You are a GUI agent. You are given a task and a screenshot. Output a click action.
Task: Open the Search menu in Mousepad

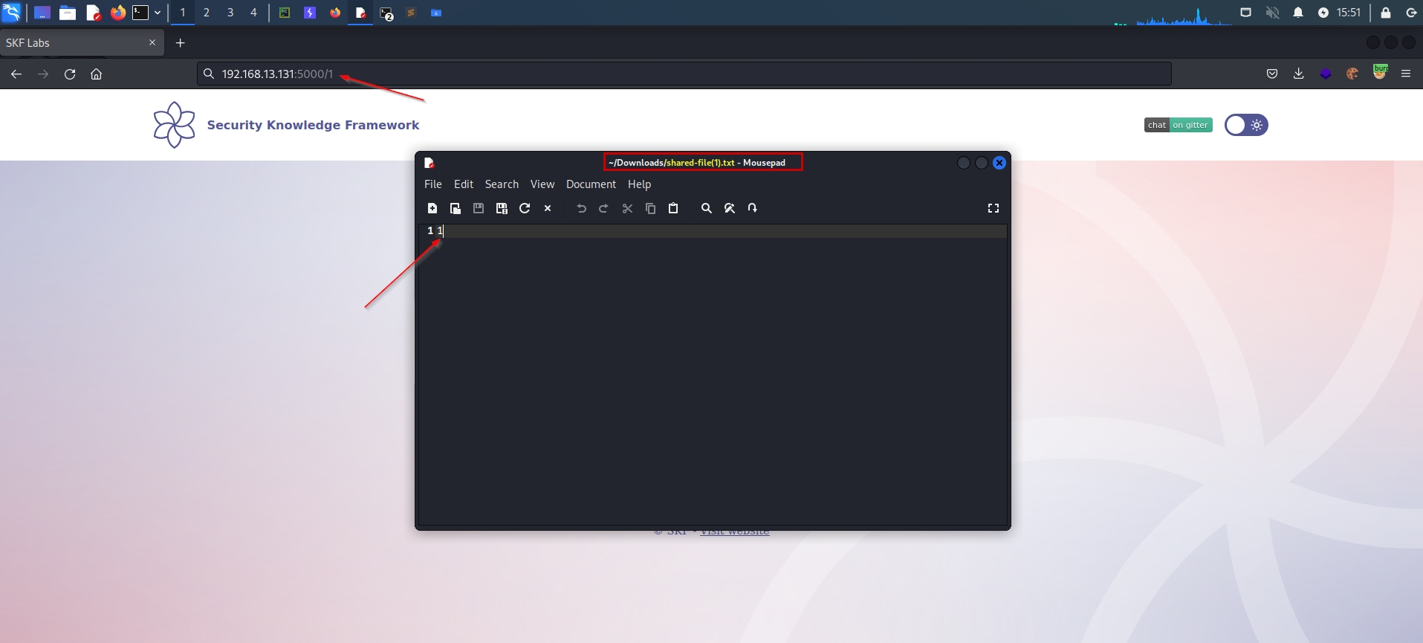[502, 184]
